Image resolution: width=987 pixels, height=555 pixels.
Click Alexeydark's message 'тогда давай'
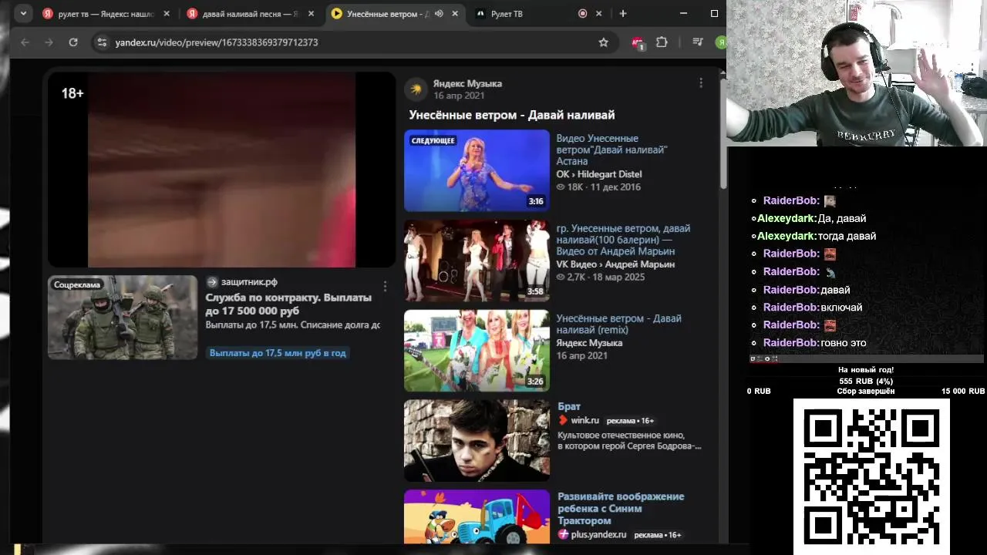pyautogui.click(x=847, y=236)
